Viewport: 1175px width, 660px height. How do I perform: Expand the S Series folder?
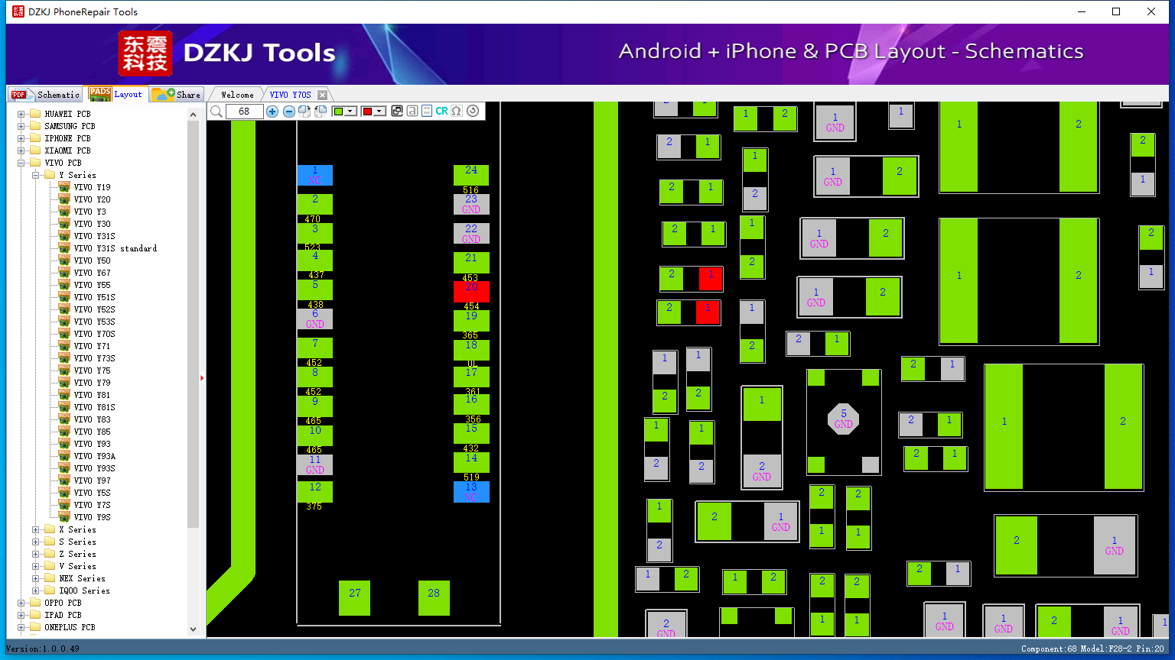[x=36, y=542]
